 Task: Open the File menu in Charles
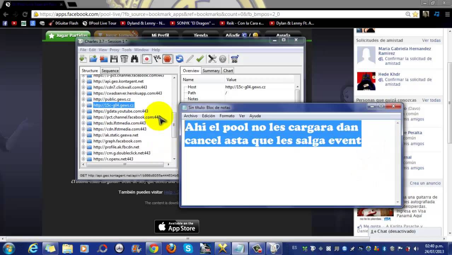[x=83, y=50]
